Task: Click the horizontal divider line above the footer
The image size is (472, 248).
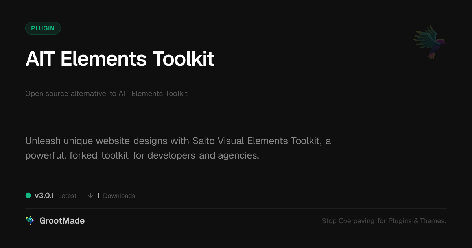Action: 236,208
